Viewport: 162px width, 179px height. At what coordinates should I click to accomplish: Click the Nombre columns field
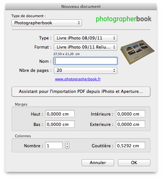click(x=54, y=145)
